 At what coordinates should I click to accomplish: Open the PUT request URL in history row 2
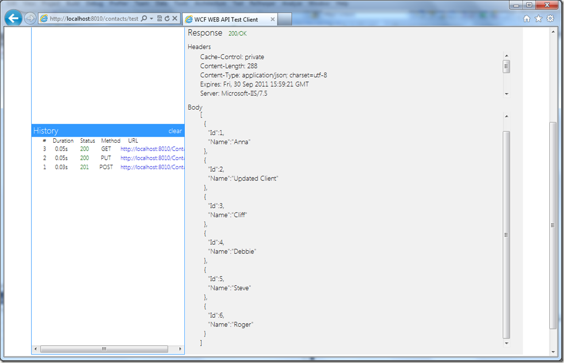click(153, 158)
